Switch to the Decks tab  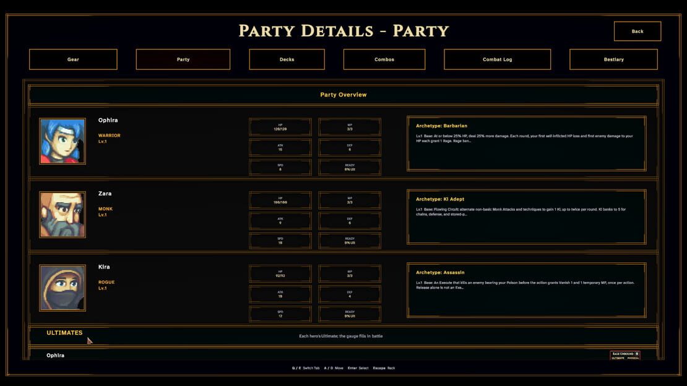(287, 59)
